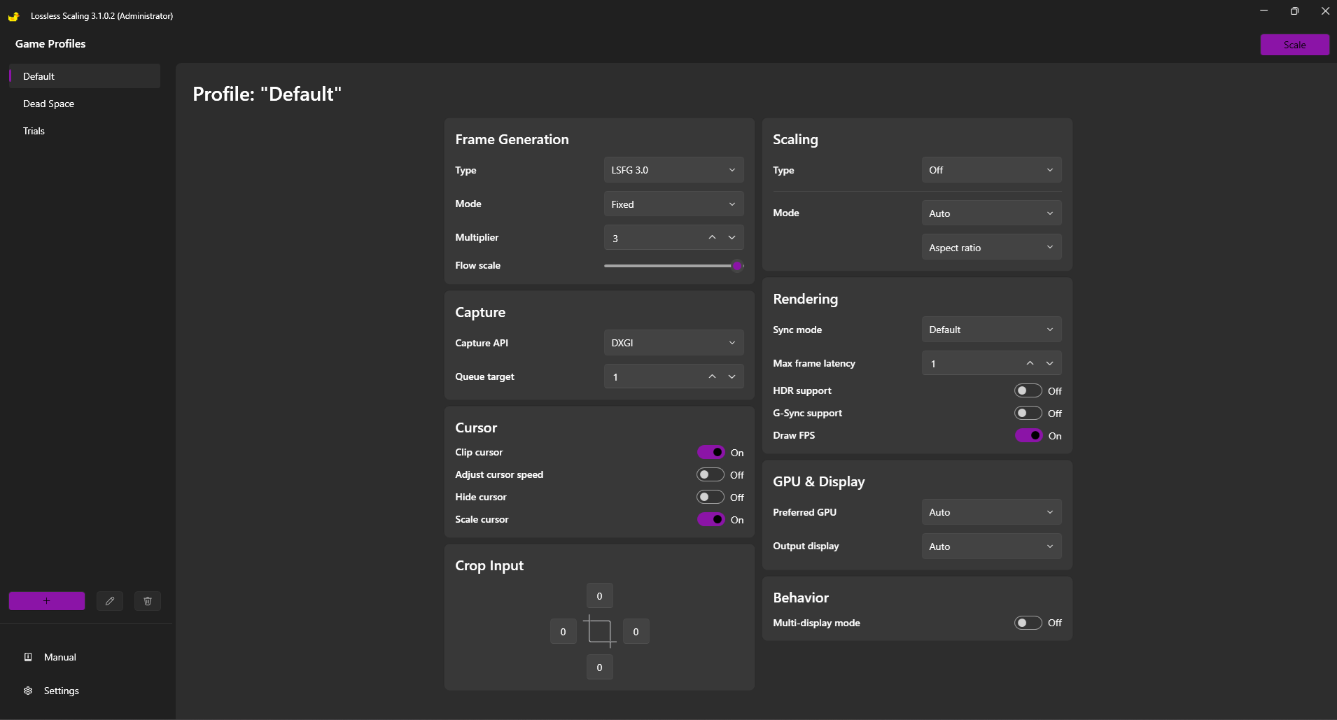Image resolution: width=1337 pixels, height=720 pixels.
Task: Click the Manual book icon
Action: (29, 657)
